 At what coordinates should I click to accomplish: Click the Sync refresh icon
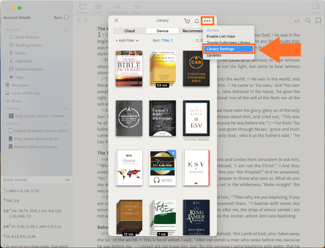66,18
